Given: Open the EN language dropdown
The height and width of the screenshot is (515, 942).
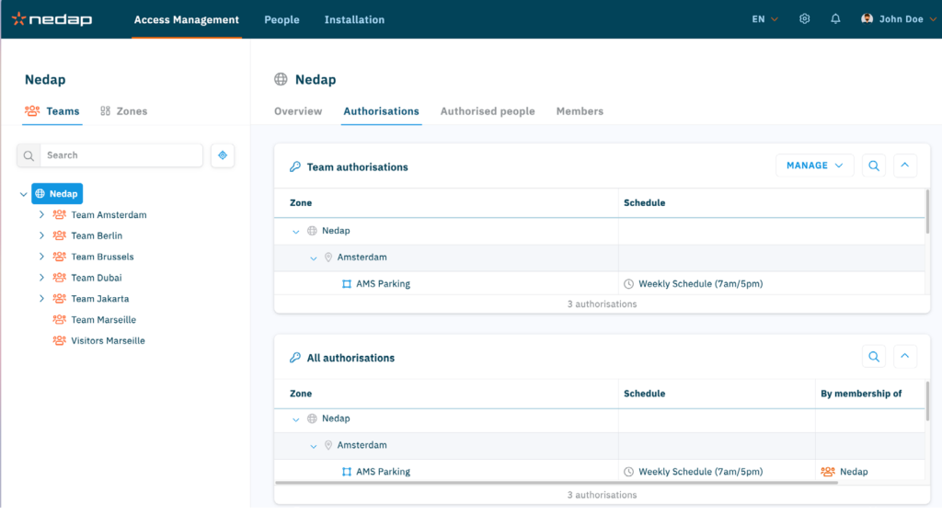Looking at the screenshot, I should pos(764,19).
